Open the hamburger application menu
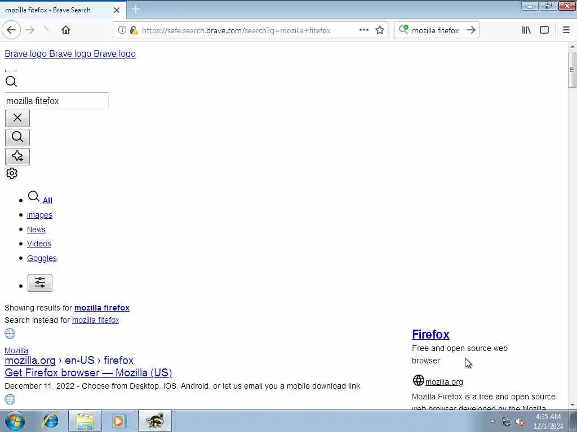Image resolution: width=577 pixels, height=432 pixels. [566, 30]
